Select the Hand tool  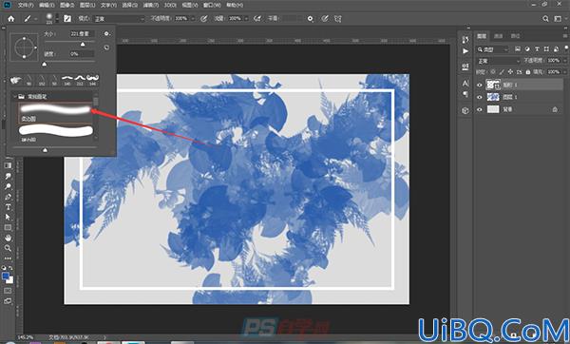[8, 239]
